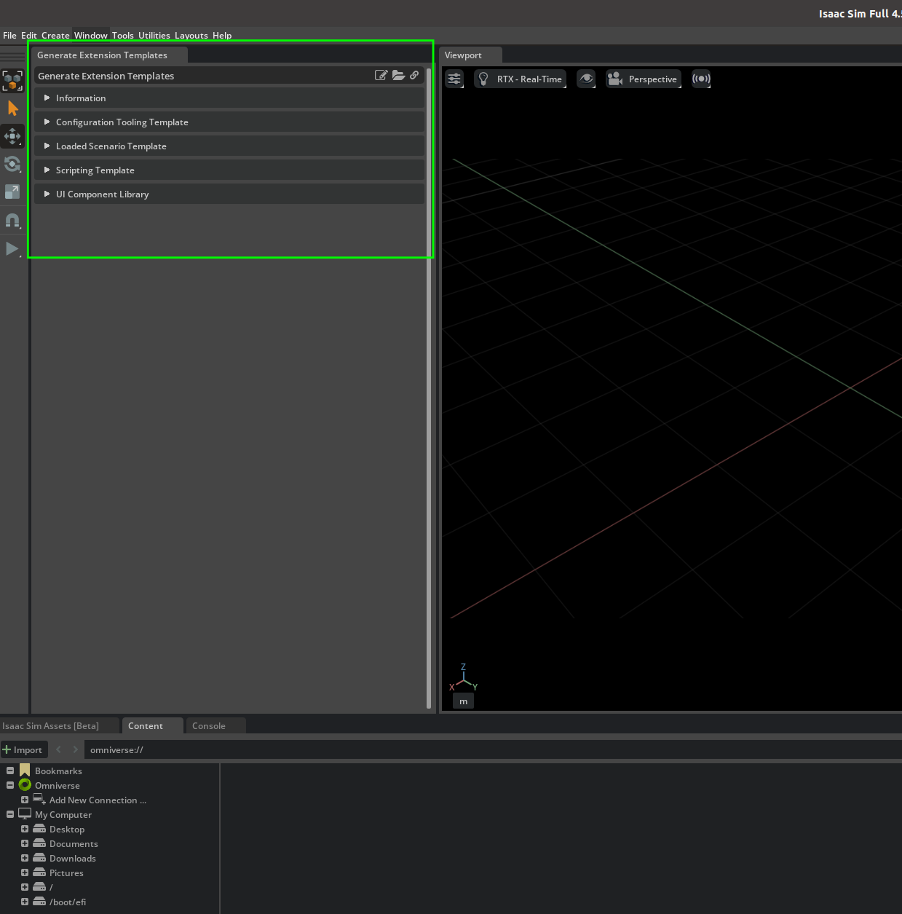Choose the Rotate tool

(x=12, y=164)
